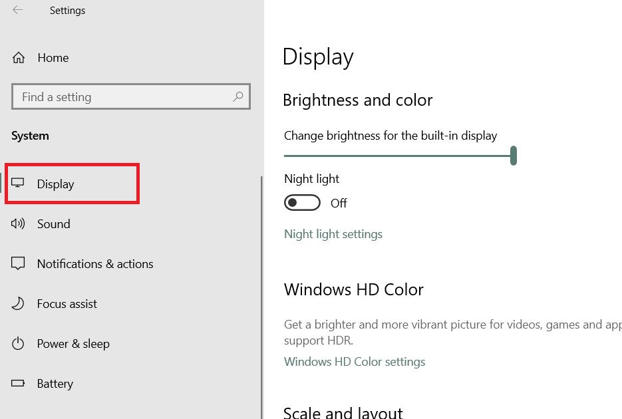
Task: Click the search magnifier icon
Action: tap(238, 96)
